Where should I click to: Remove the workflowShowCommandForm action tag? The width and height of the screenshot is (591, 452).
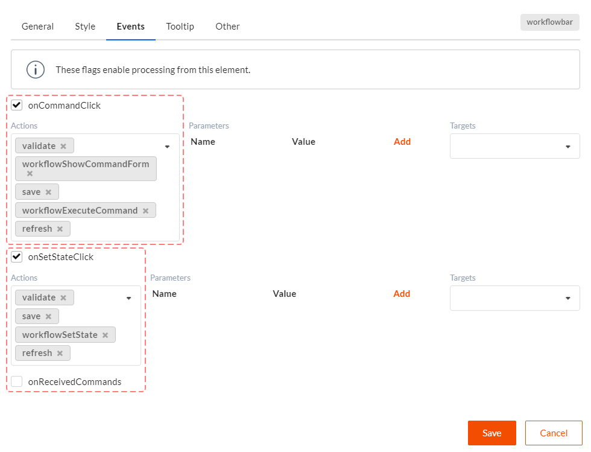point(30,174)
